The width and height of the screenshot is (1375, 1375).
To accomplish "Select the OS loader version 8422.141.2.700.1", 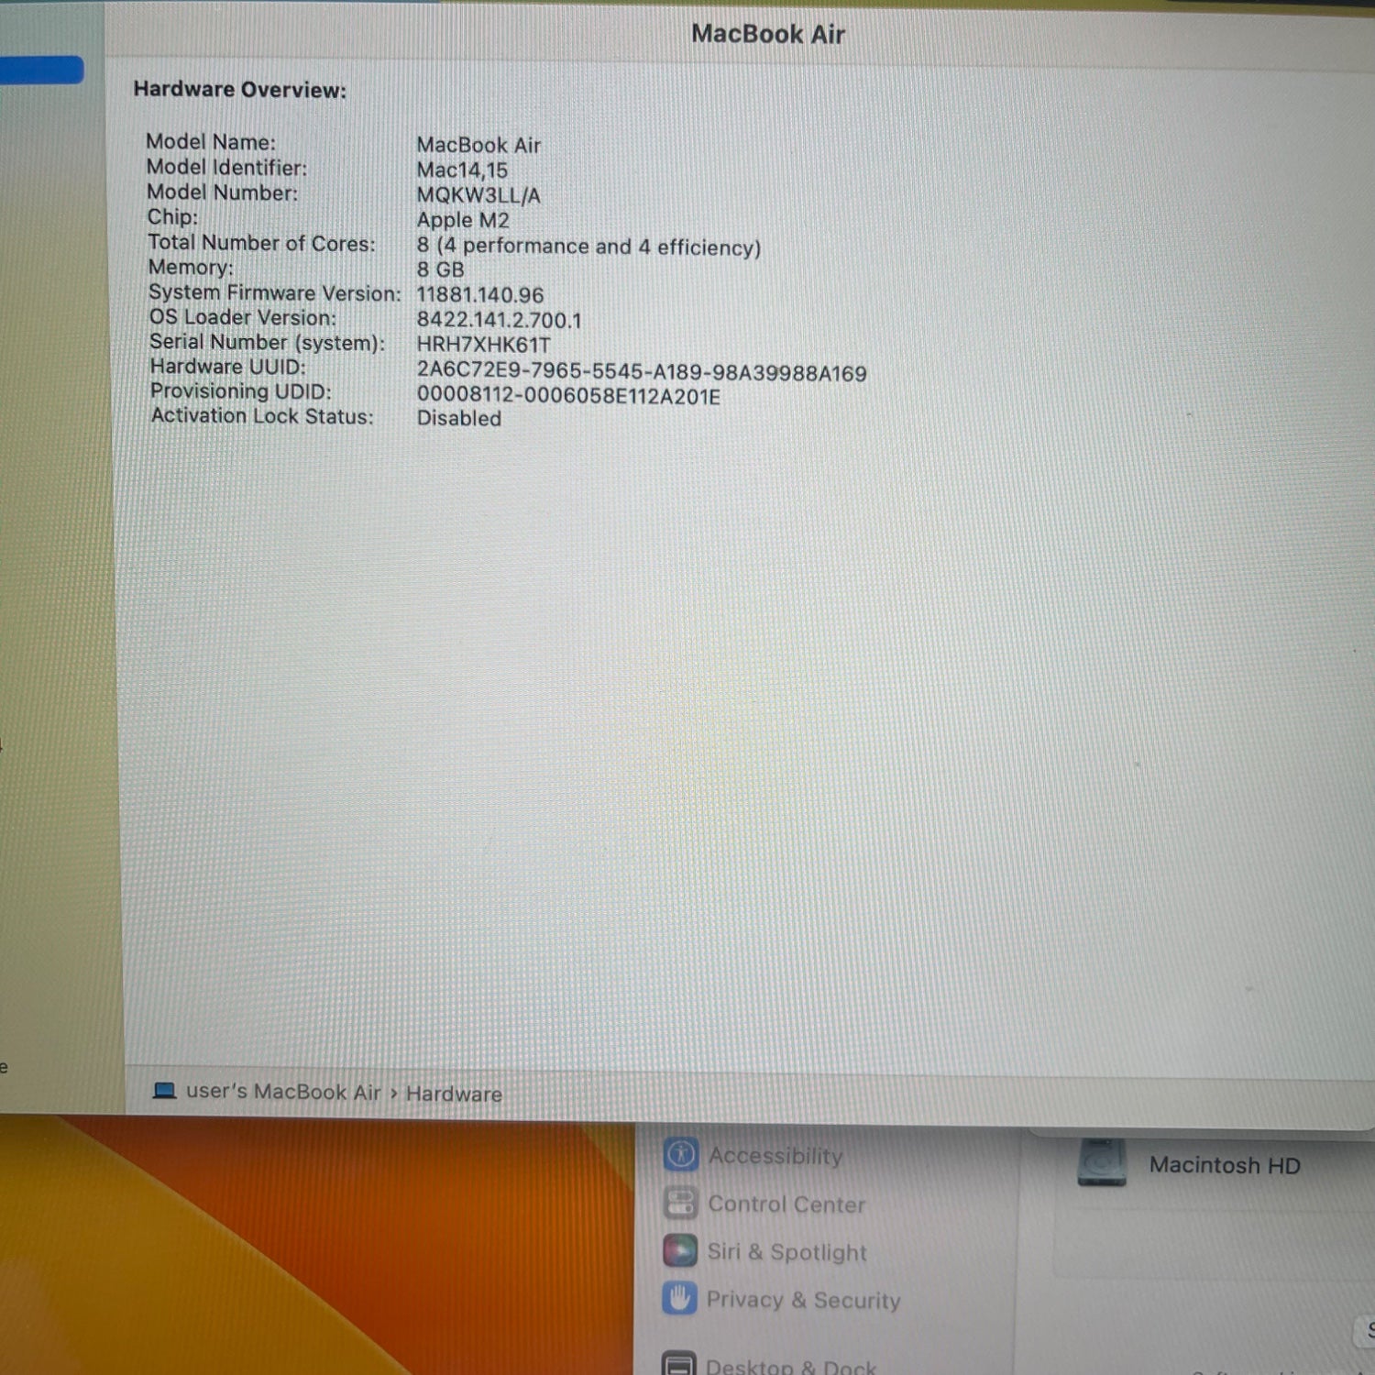I will coord(499,320).
